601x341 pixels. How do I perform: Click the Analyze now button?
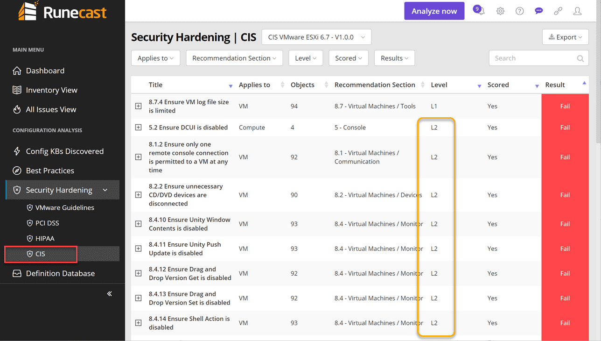[x=434, y=11]
